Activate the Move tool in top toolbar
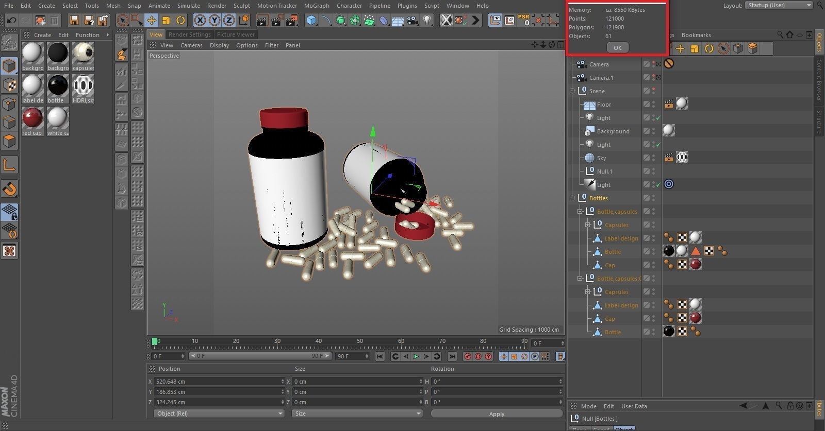Screen dimensions: 825x431 152,20
